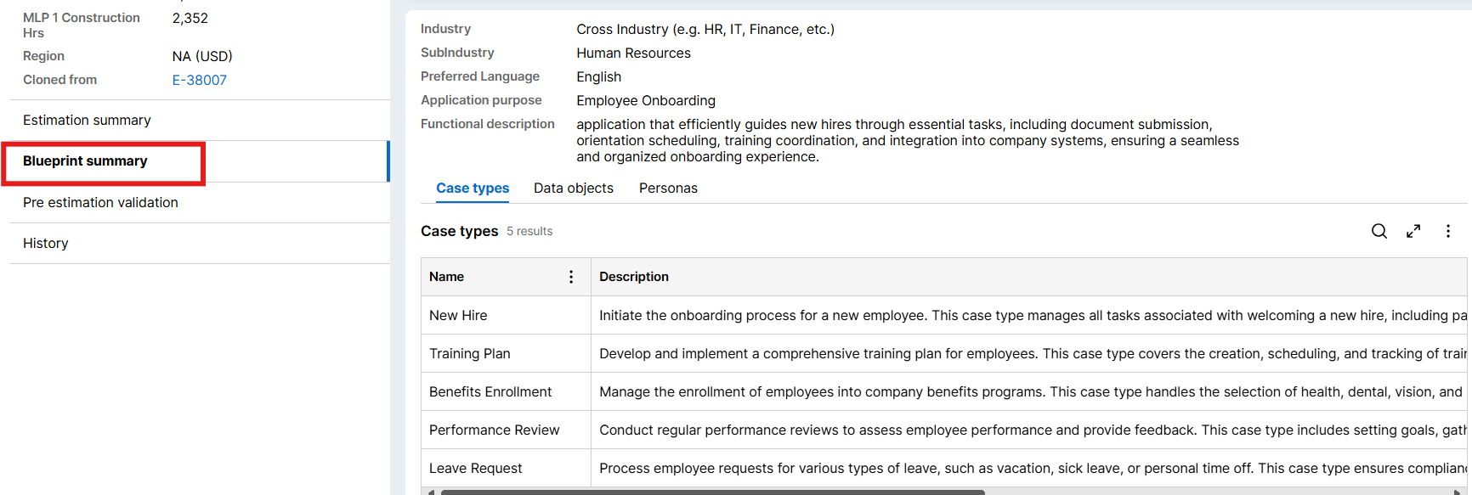Select the Training Plan case type row
Viewport: 1472px width, 495px height.
pos(470,354)
